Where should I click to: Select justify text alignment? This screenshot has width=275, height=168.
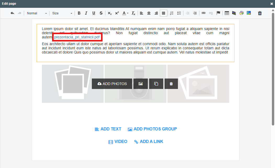(x=164, y=13)
